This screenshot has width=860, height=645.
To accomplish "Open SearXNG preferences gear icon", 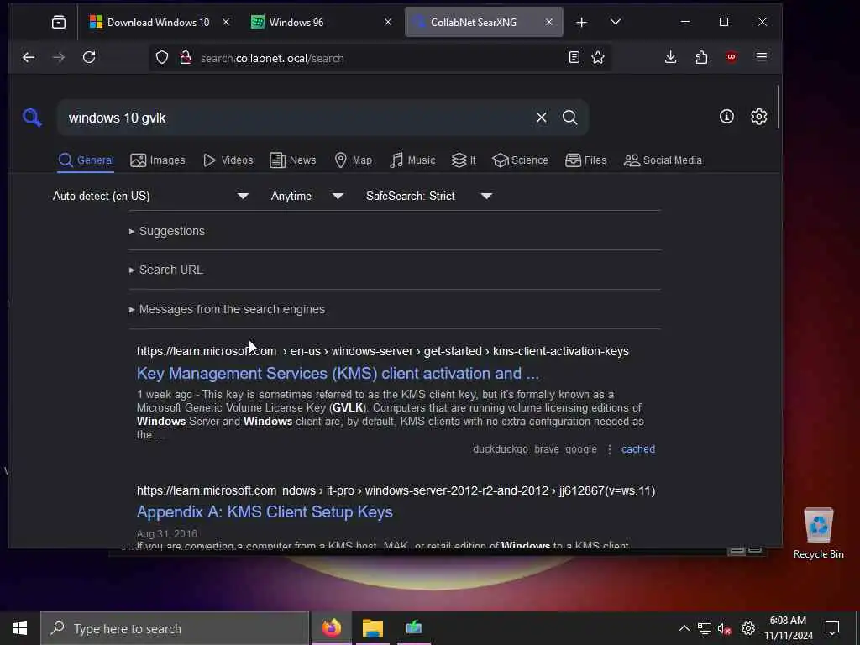I will click(x=758, y=116).
